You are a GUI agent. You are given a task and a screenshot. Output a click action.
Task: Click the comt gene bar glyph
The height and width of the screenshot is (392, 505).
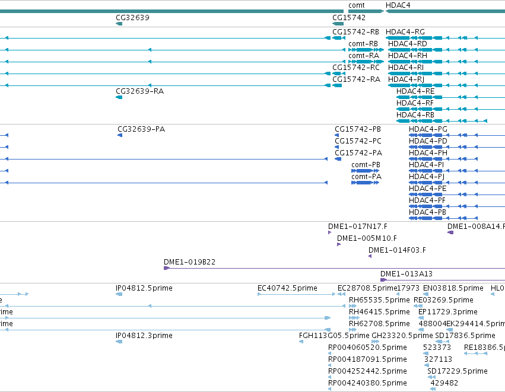[366, 11]
